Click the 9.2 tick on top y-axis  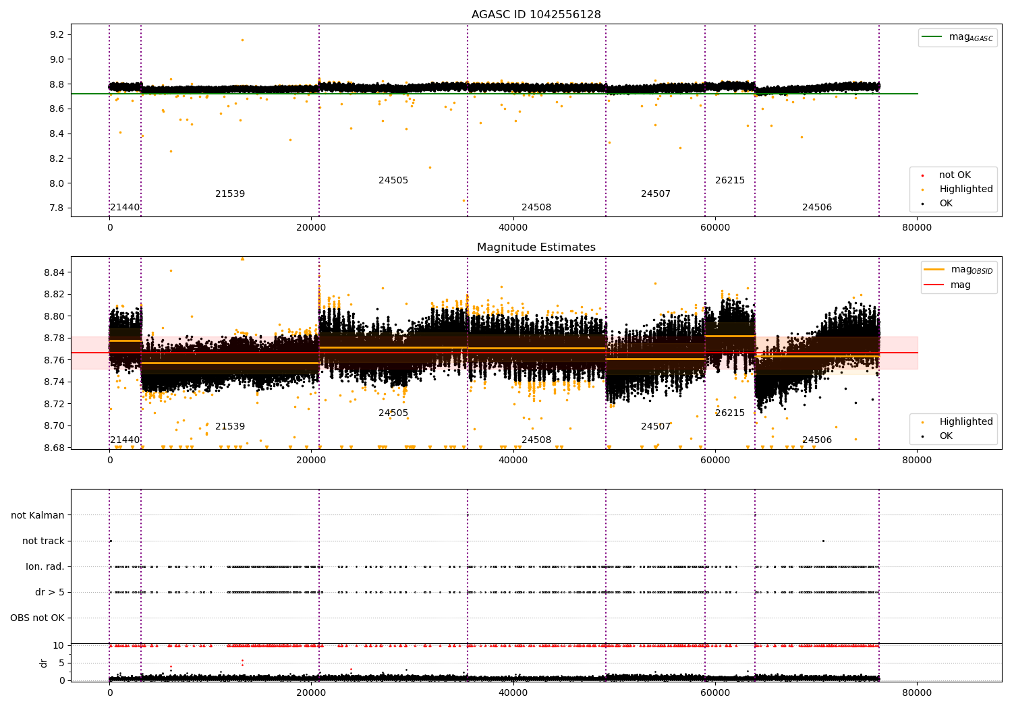pyautogui.click(x=57, y=34)
